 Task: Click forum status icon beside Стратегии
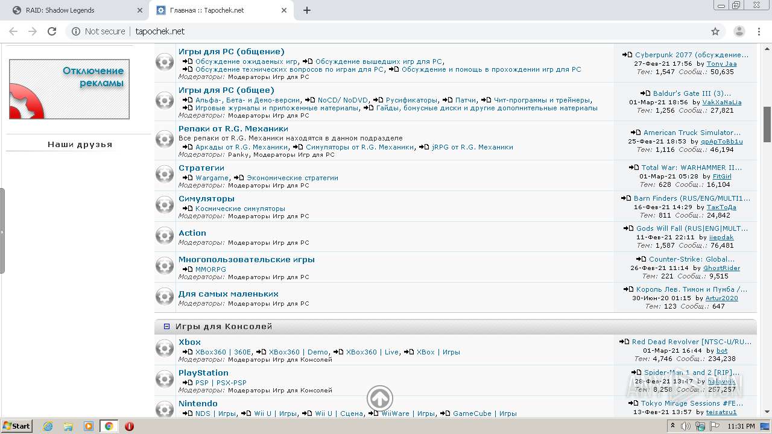[165, 174]
